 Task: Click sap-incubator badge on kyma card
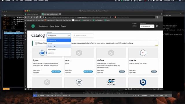[56, 72]
